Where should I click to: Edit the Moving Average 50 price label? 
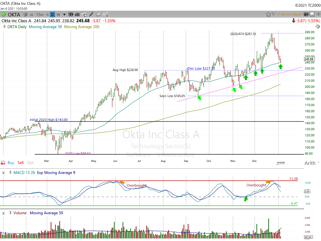click(45, 27)
